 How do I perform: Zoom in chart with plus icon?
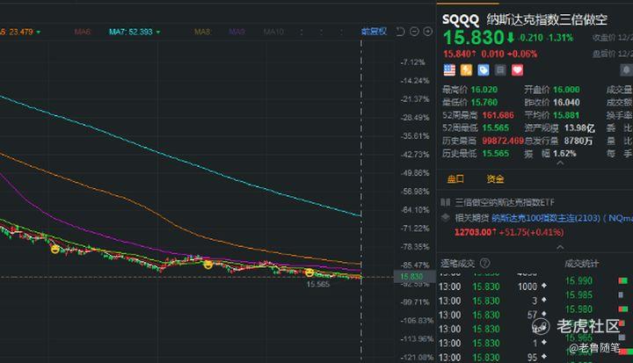pos(427,32)
